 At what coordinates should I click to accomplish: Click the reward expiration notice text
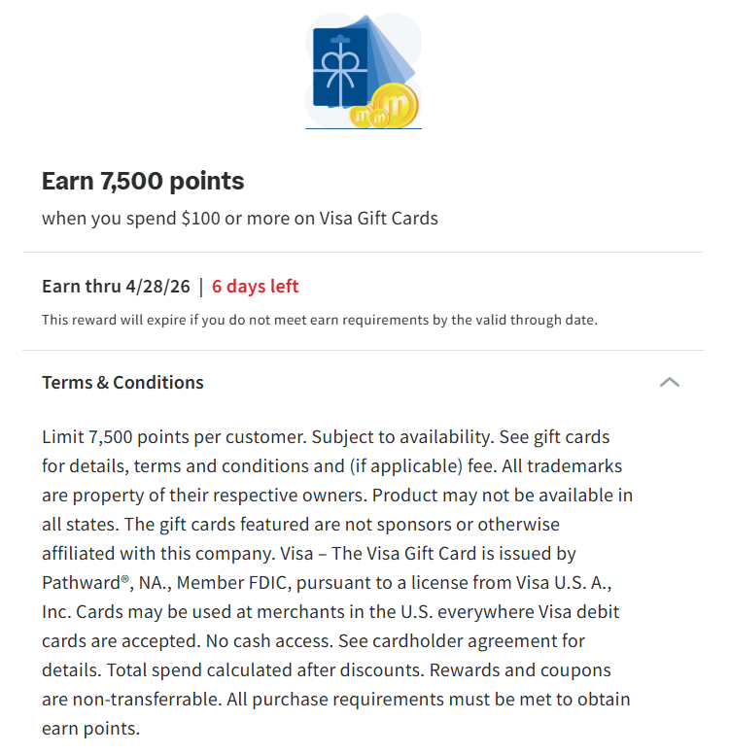click(319, 320)
